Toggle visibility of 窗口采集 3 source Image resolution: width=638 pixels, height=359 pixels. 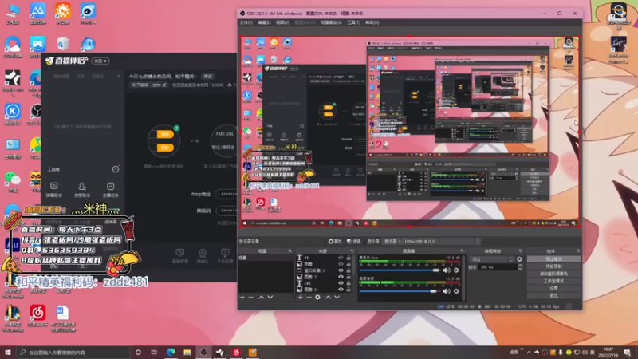click(x=341, y=270)
